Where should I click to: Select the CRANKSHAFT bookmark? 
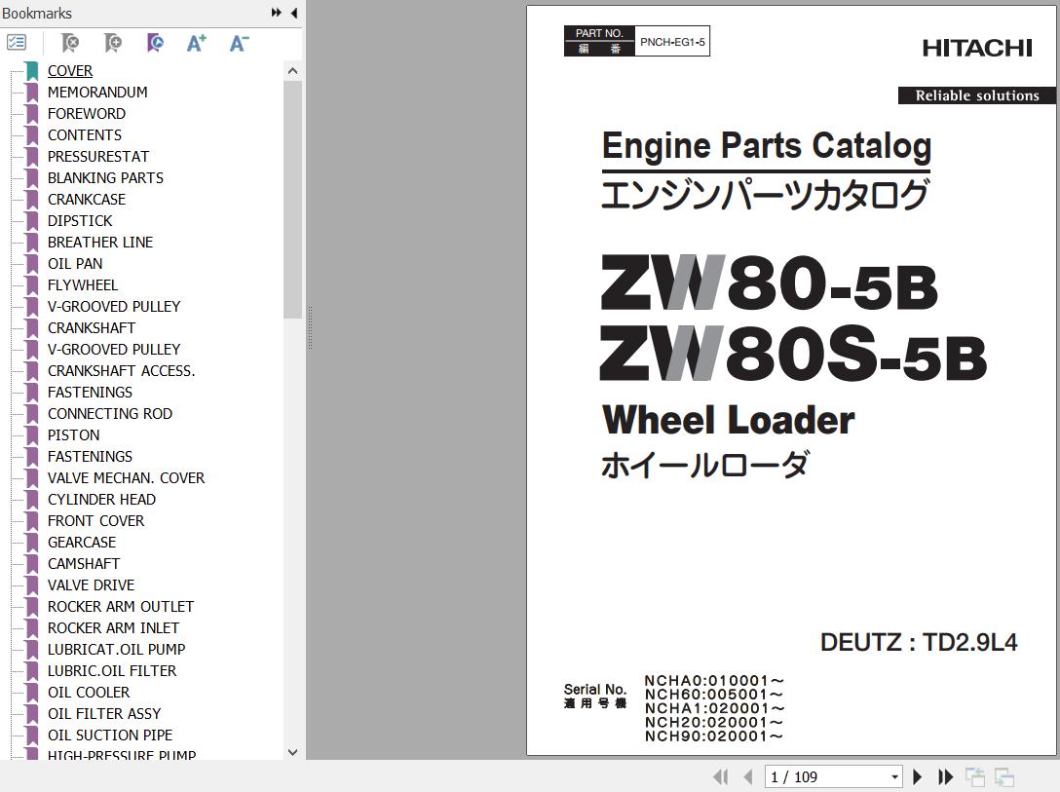pyautogui.click(x=92, y=327)
